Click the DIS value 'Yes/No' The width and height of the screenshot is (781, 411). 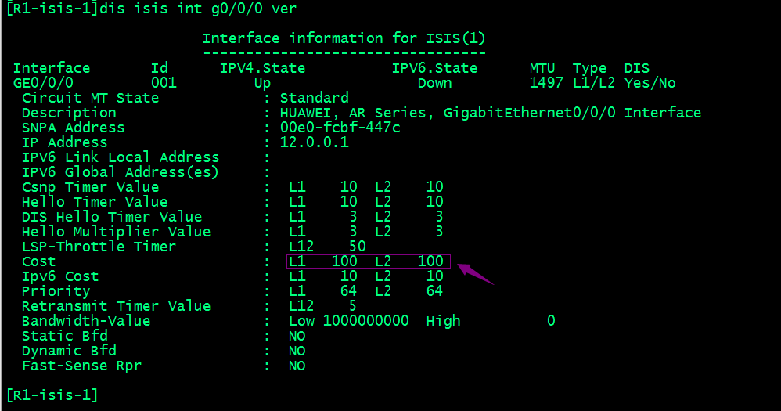click(x=650, y=83)
